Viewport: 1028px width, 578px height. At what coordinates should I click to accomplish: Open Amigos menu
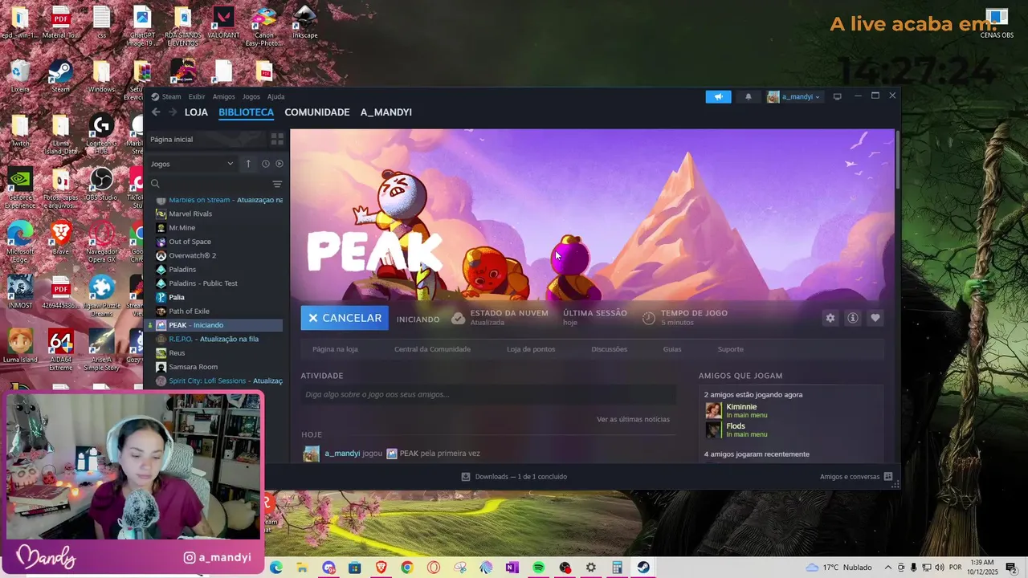click(x=224, y=96)
